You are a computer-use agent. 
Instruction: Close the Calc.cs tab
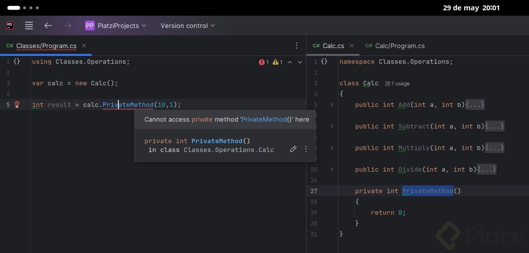(351, 46)
